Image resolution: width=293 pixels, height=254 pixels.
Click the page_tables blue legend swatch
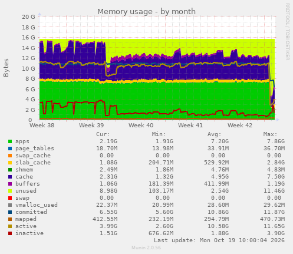pos(10,149)
